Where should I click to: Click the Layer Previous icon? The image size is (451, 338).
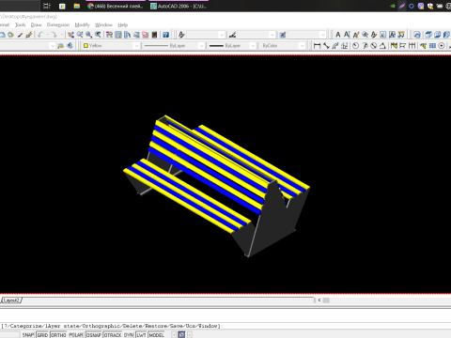[x=70, y=46]
